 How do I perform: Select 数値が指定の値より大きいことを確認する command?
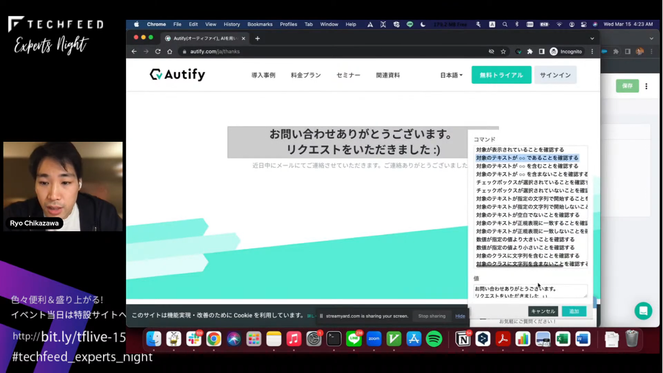[525, 239]
